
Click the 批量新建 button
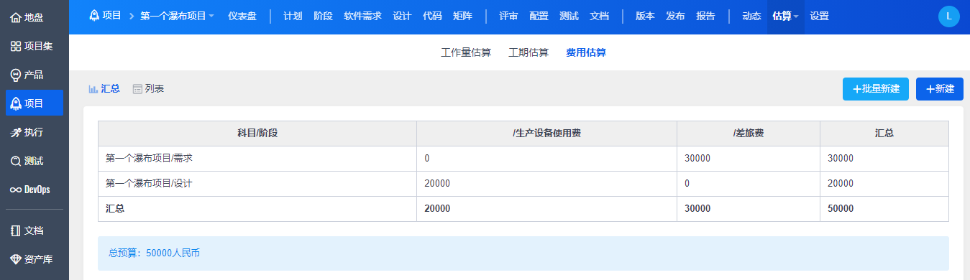[876, 89]
